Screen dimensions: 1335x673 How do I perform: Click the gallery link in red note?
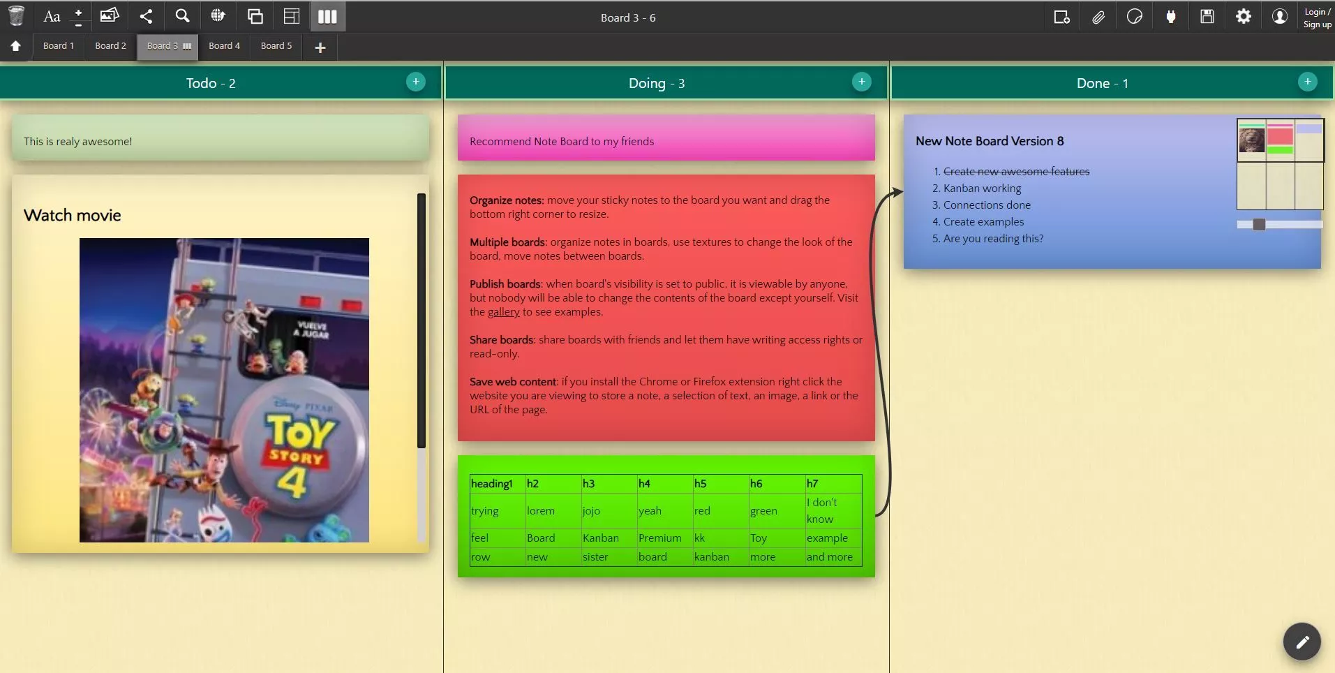503,312
